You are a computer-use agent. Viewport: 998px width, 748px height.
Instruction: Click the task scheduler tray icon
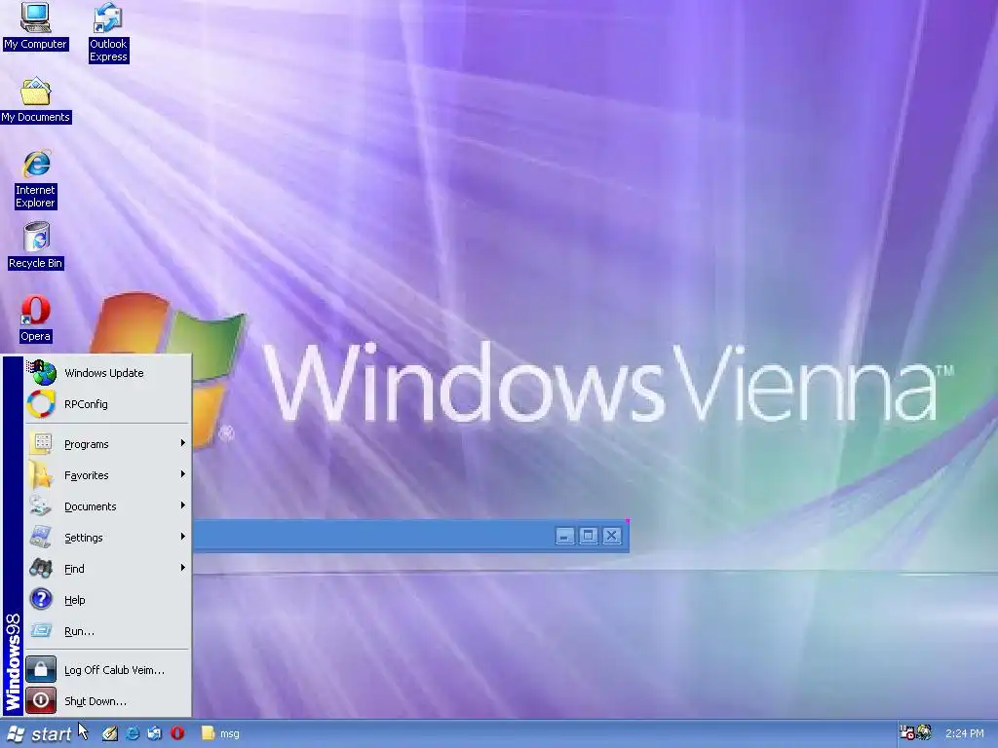tap(907, 732)
